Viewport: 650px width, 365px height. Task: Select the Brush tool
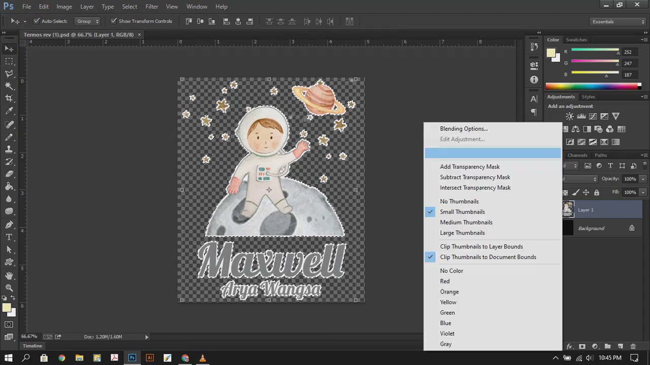point(9,137)
